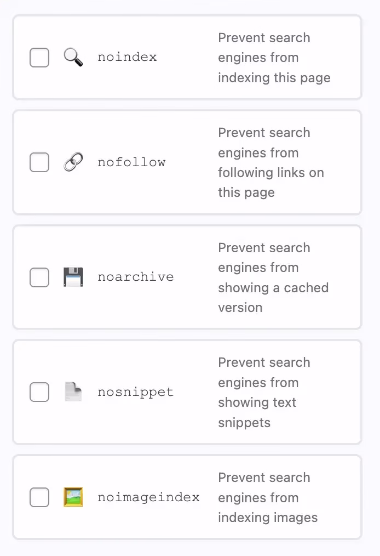The image size is (380, 556).
Task: Click the framed picture icon beside noimageindex
Action: (73, 497)
